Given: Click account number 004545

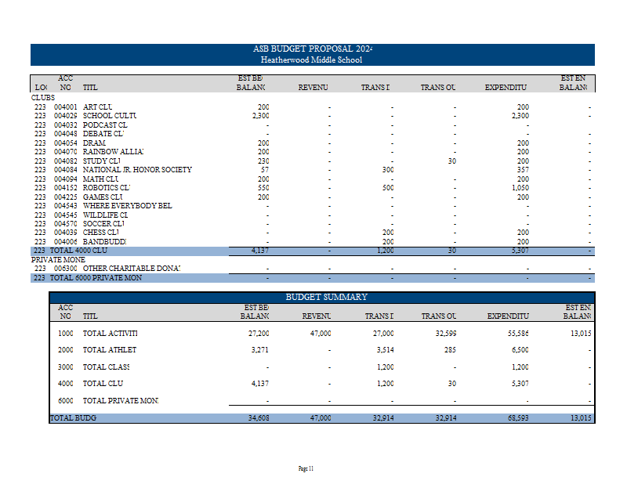Looking at the screenshot, I should pos(66,215).
